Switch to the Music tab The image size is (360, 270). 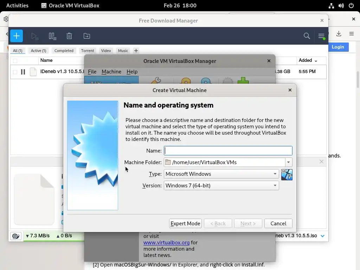pos(123,51)
